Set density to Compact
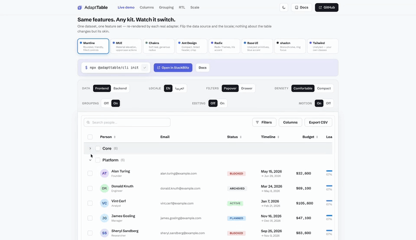The image size is (416, 240). click(x=323, y=88)
